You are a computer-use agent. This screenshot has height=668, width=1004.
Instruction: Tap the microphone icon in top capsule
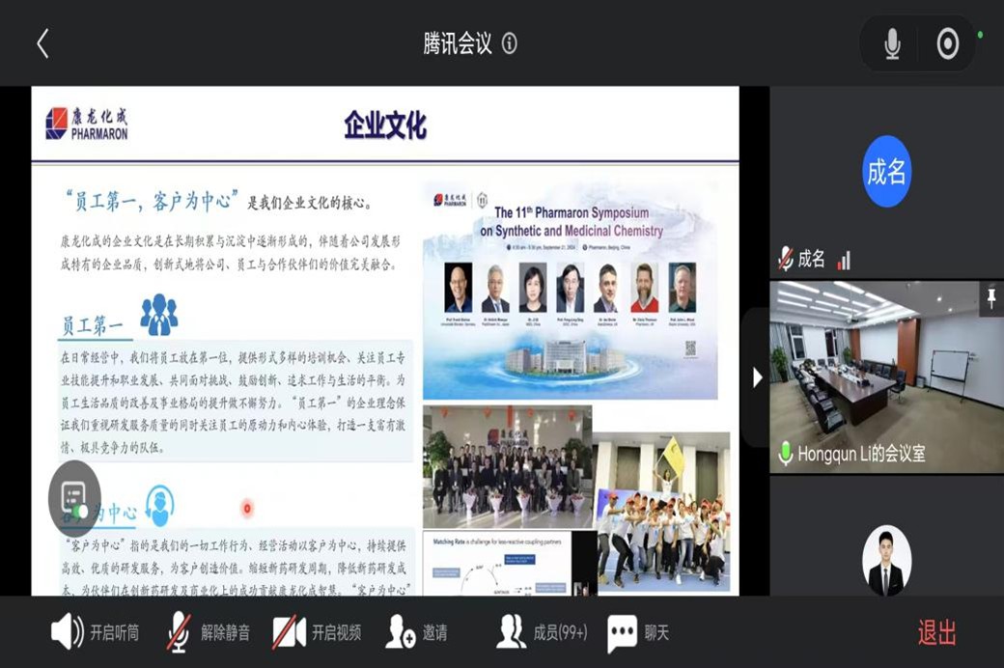coord(893,43)
